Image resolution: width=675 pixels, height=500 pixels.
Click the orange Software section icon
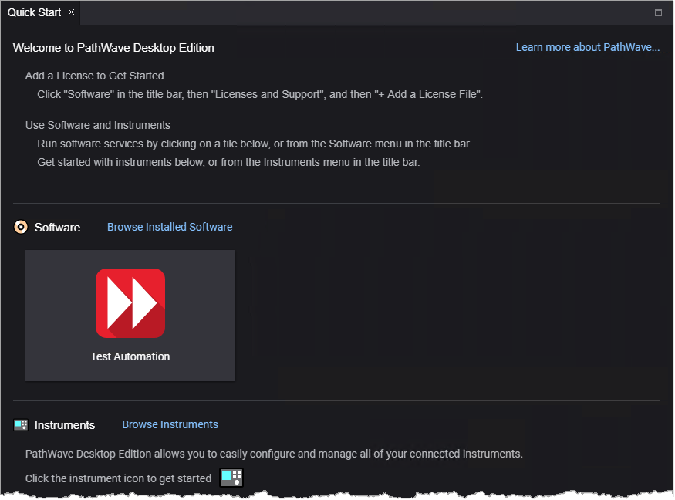tap(21, 227)
